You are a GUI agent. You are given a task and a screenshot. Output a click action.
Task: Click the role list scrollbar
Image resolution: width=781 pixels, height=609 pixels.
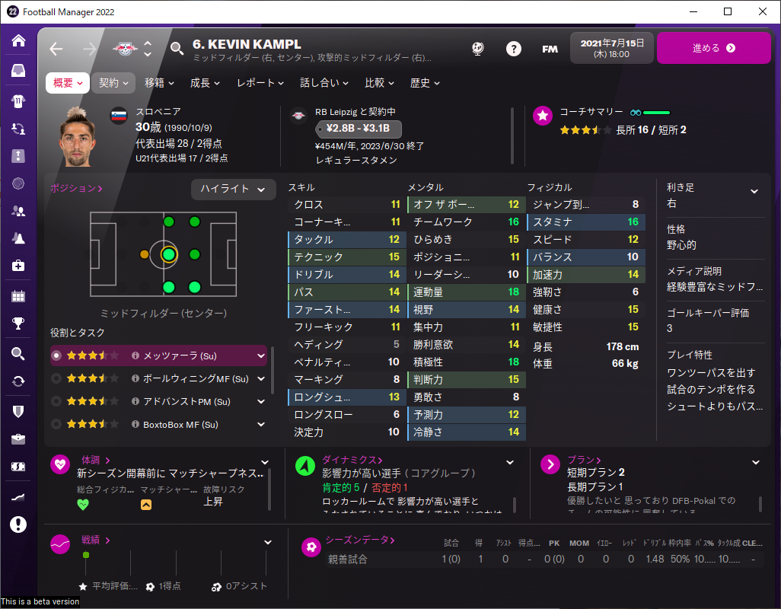point(272,369)
